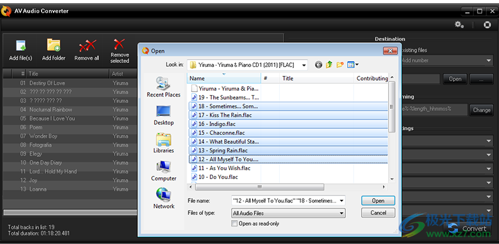This screenshot has height=244, width=499.
Task: Select track 06 Poem
Action: pos(70,127)
